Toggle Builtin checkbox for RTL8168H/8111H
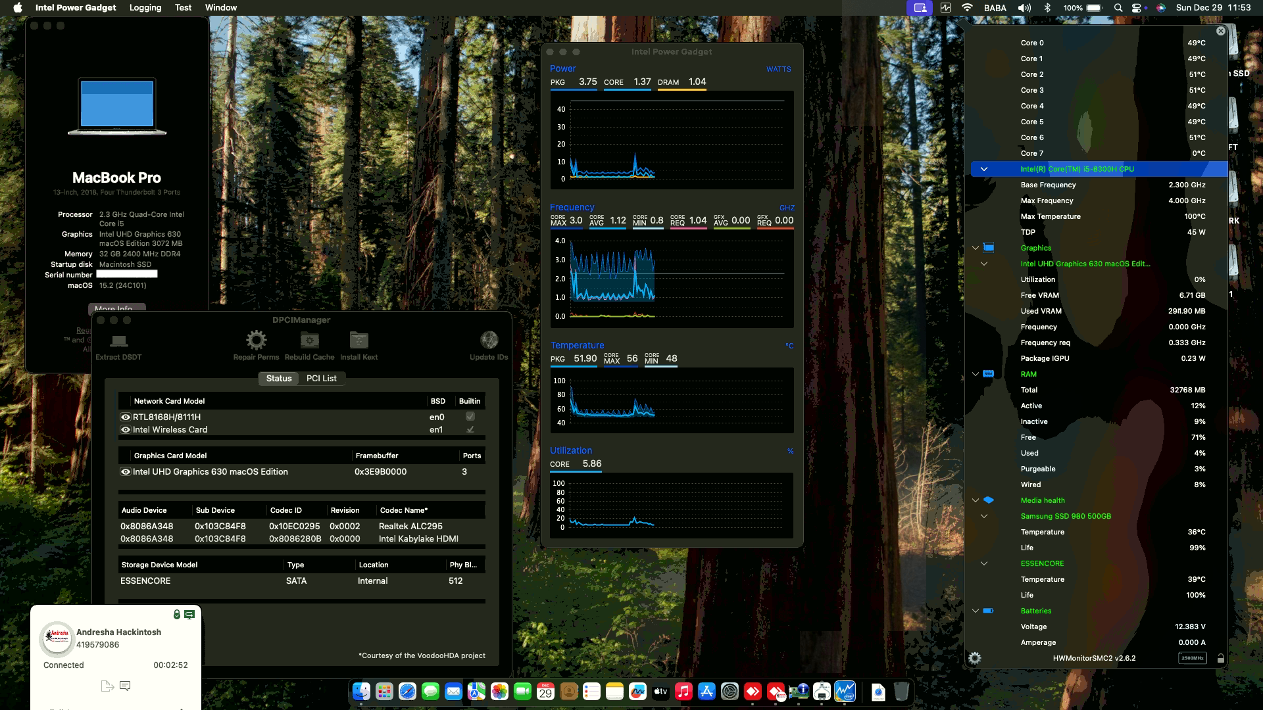1263x710 pixels. click(x=469, y=416)
